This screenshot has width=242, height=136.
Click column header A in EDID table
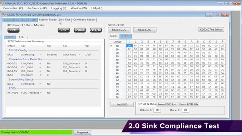tap(191, 42)
